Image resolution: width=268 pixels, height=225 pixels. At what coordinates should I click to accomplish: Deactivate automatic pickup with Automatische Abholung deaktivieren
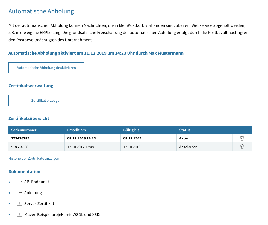coord(46,68)
